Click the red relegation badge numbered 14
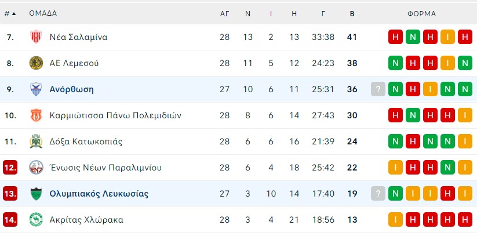477x236 pixels. (10, 220)
